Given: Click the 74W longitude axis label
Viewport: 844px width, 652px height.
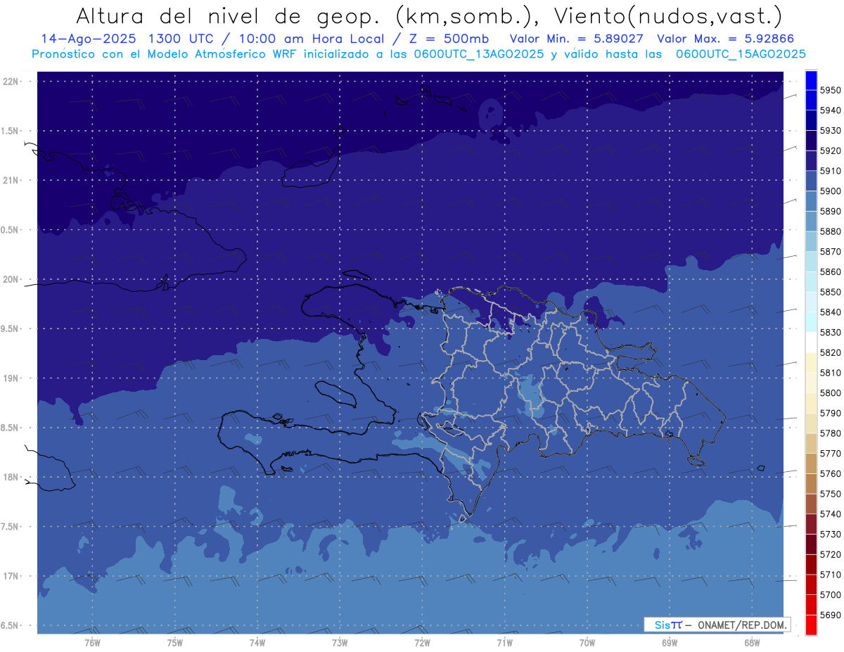Looking at the screenshot, I should (257, 643).
